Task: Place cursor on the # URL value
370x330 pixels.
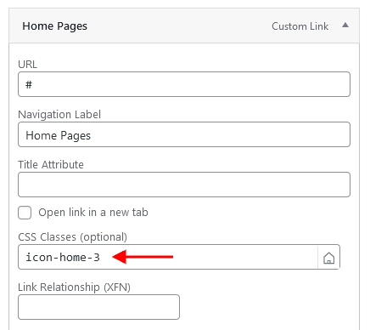Action: pyautogui.click(x=29, y=84)
